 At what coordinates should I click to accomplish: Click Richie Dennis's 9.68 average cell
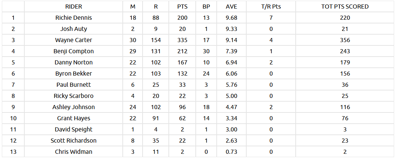(232, 18)
